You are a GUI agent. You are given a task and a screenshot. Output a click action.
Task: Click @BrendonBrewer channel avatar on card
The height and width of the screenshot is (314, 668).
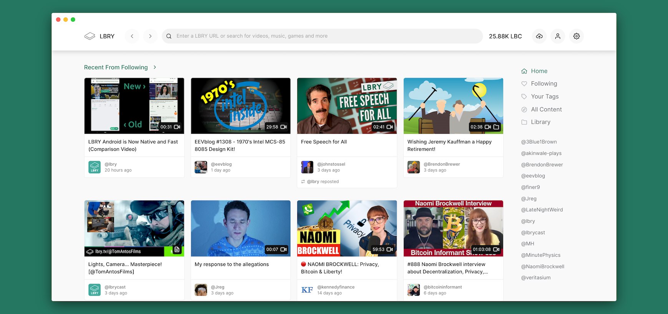414,167
